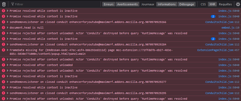Open ConduitsChild.jsm:112 link in the 9266 row
This screenshot has width=241, height=101.
click(x=222, y=22)
